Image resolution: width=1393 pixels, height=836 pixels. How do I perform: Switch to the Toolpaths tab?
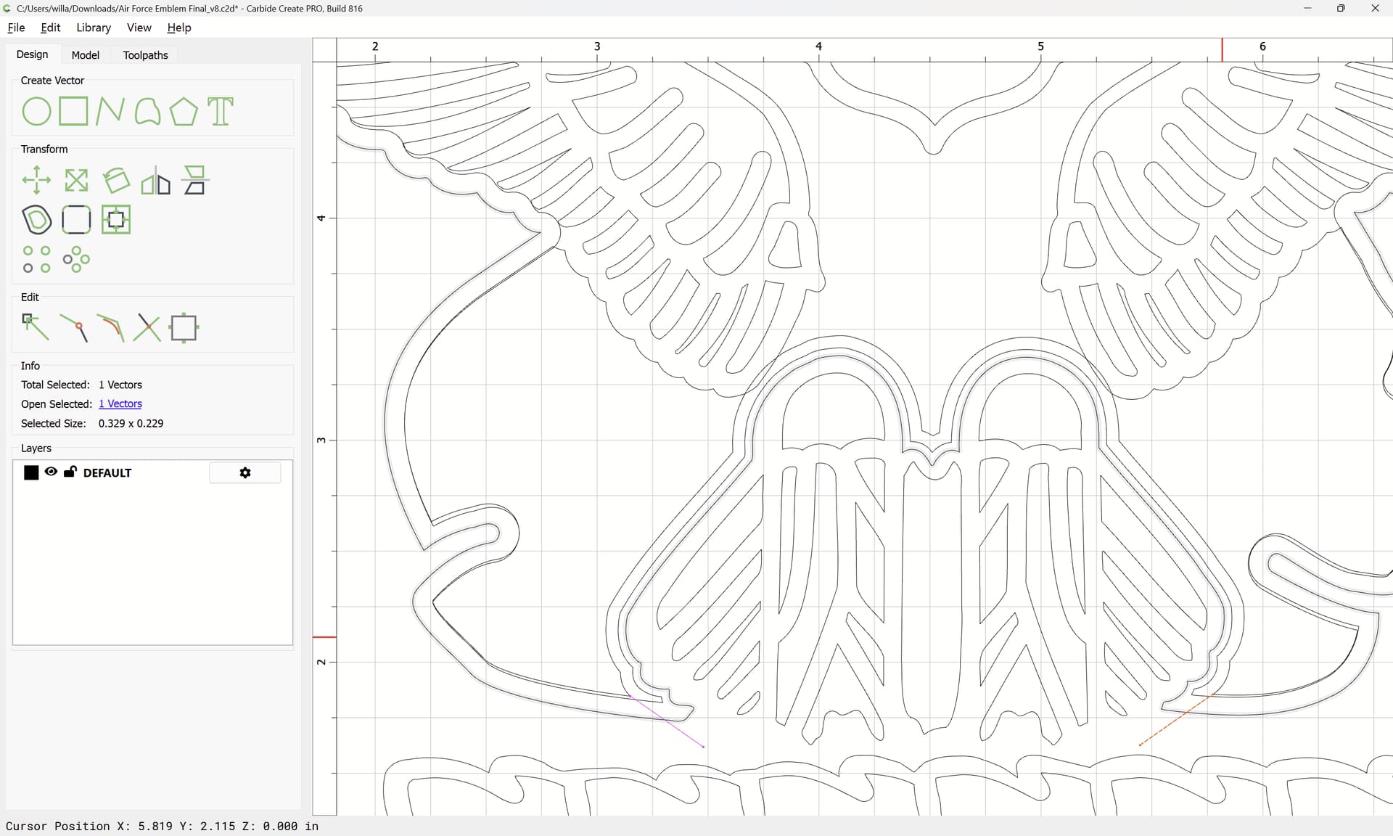145,55
